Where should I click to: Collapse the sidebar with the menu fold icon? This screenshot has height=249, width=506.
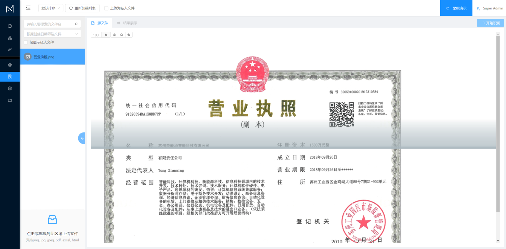coord(28,8)
